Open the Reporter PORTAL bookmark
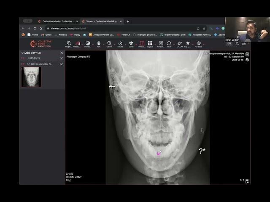The image size is (270, 202). pos(200,35)
